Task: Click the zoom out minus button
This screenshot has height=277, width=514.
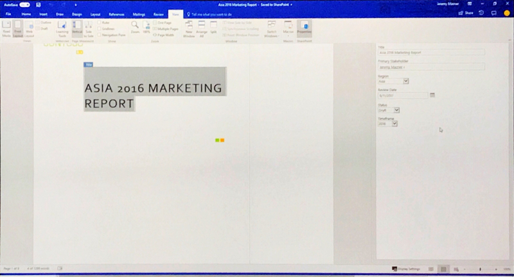Action: 465,269
